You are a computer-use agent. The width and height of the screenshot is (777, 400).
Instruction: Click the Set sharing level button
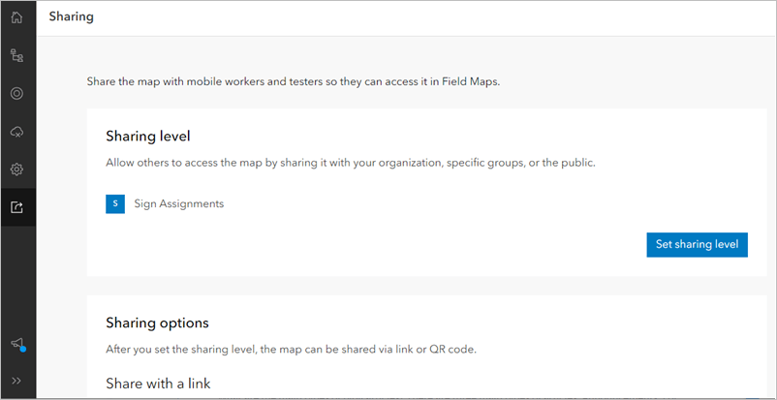point(697,244)
